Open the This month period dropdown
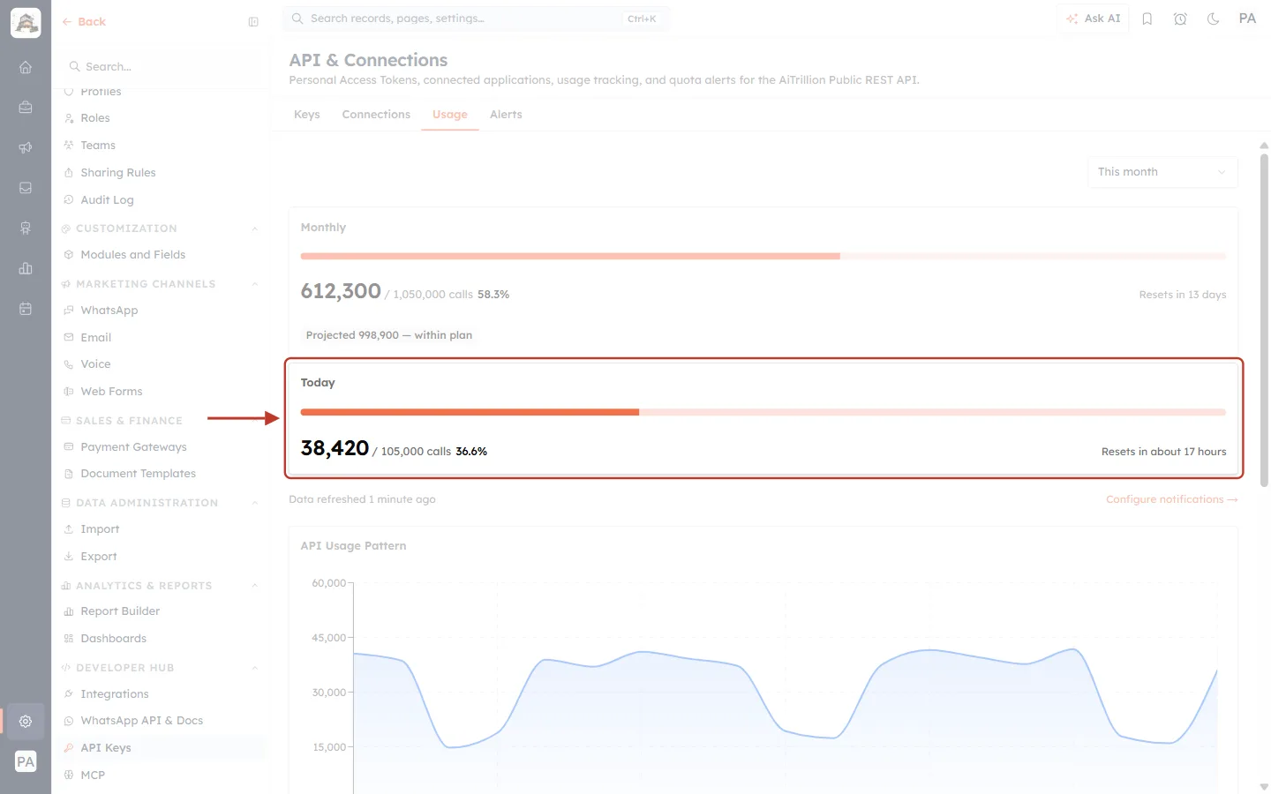1271x794 pixels. (1162, 172)
